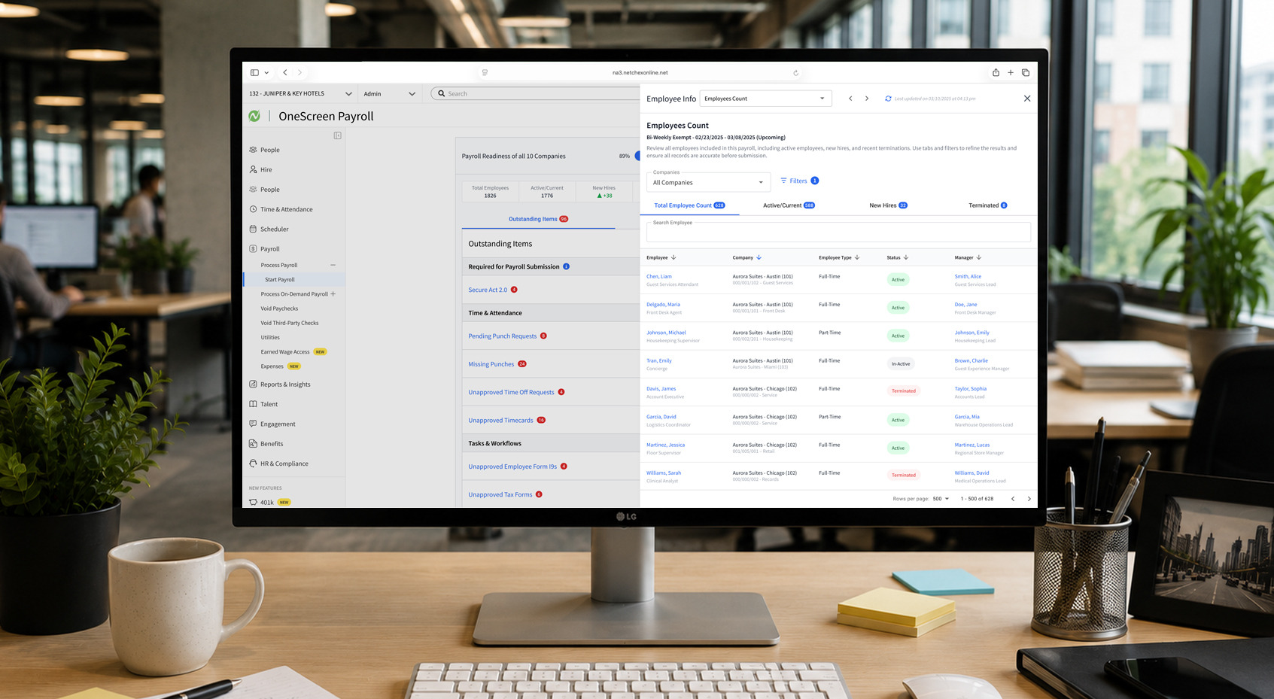Switch to Total Employee Count tab
1274x699 pixels.
click(x=689, y=205)
